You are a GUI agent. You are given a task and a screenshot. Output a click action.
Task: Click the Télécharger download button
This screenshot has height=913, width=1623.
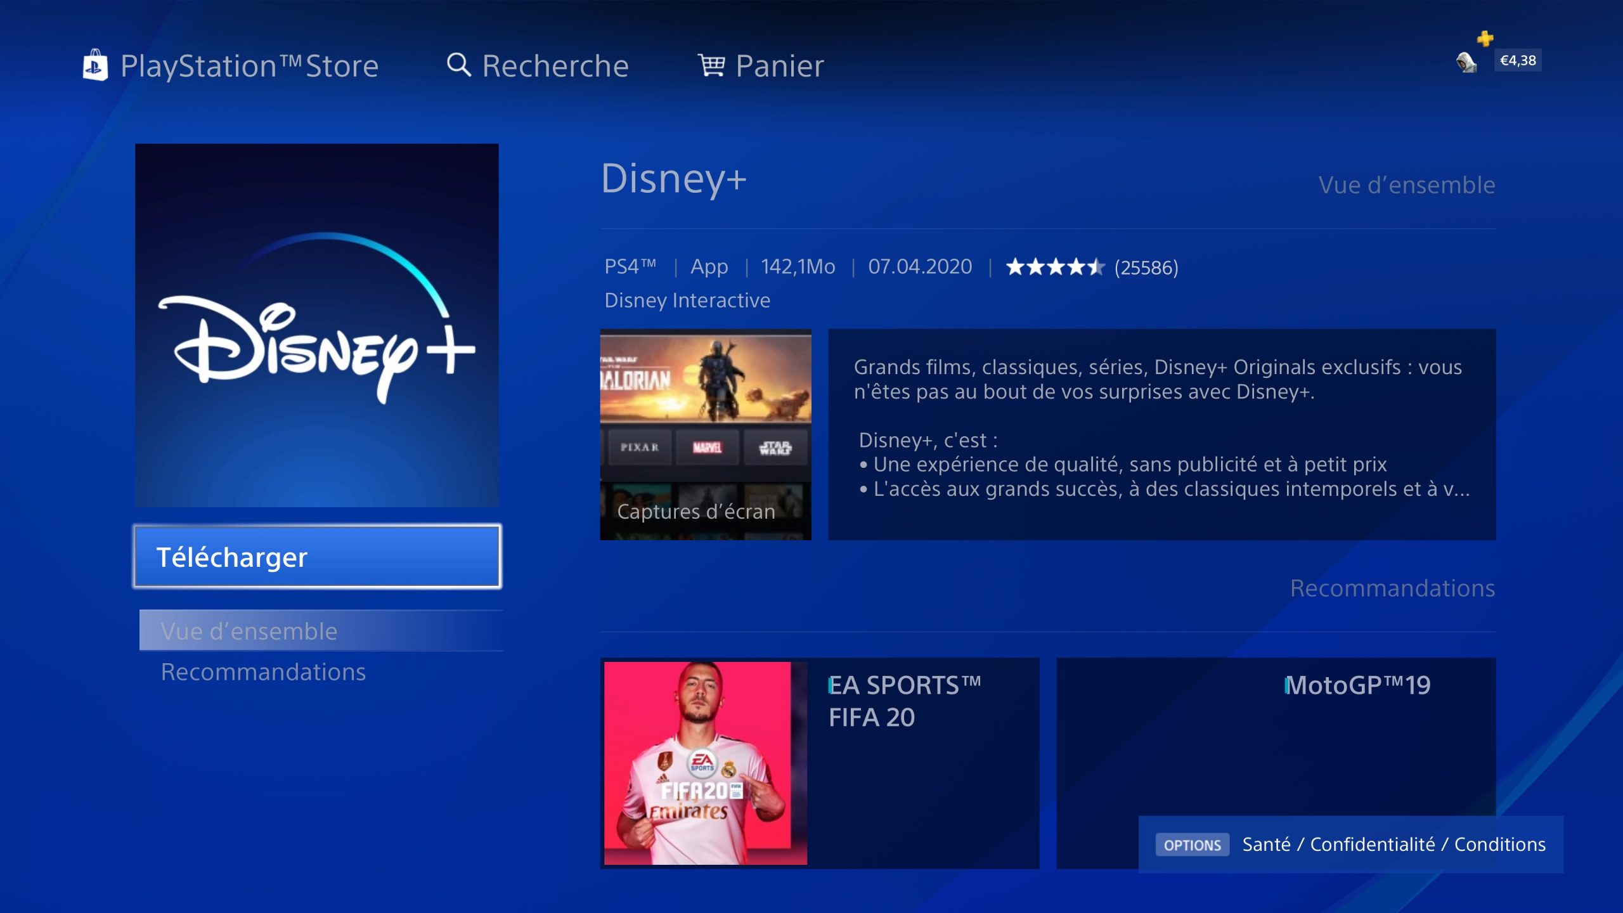pos(317,557)
